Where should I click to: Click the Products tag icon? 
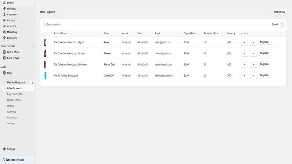coord(4,8)
